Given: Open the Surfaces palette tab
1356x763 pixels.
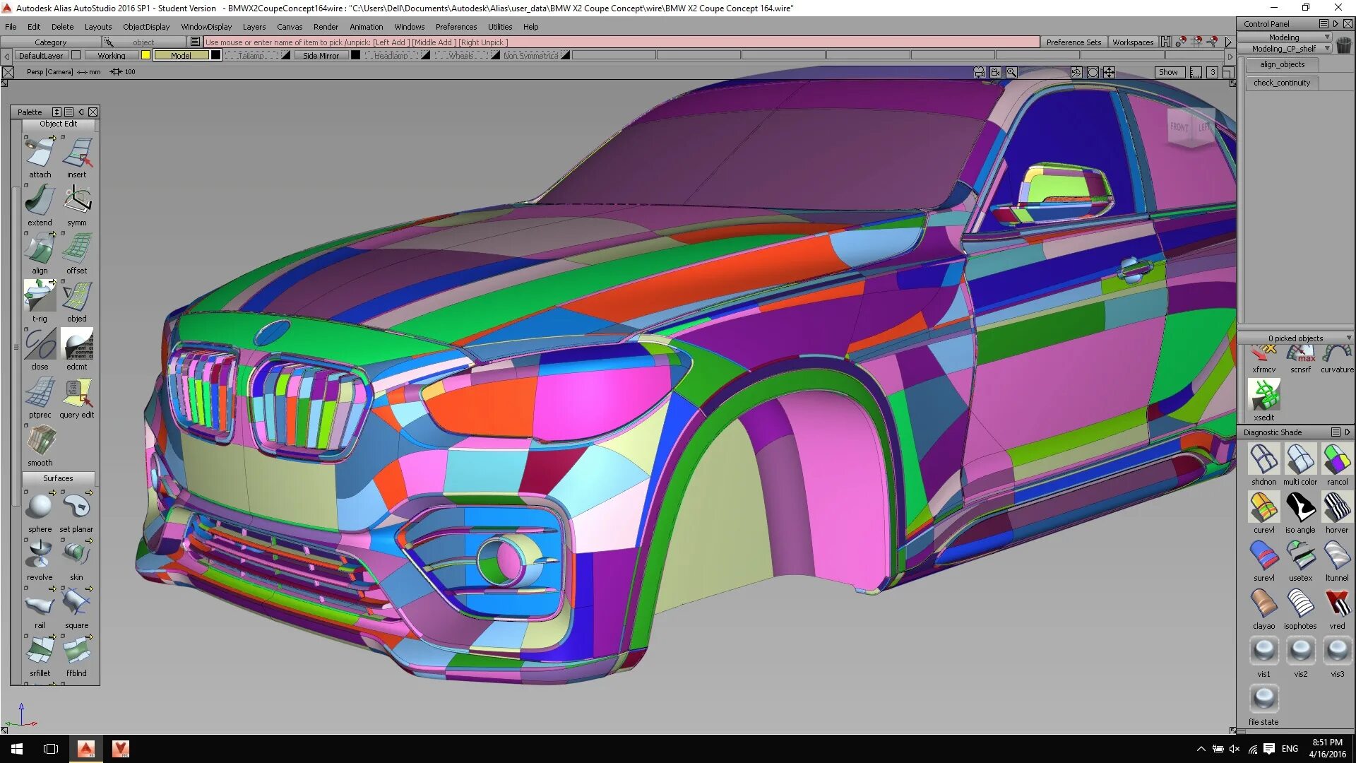Looking at the screenshot, I should pos(58,478).
